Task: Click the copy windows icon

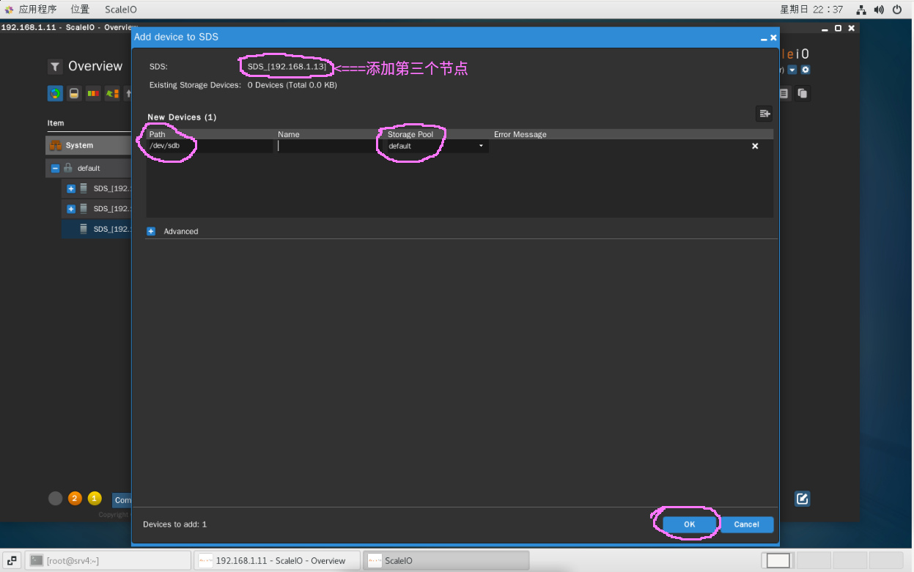Action: tap(803, 93)
